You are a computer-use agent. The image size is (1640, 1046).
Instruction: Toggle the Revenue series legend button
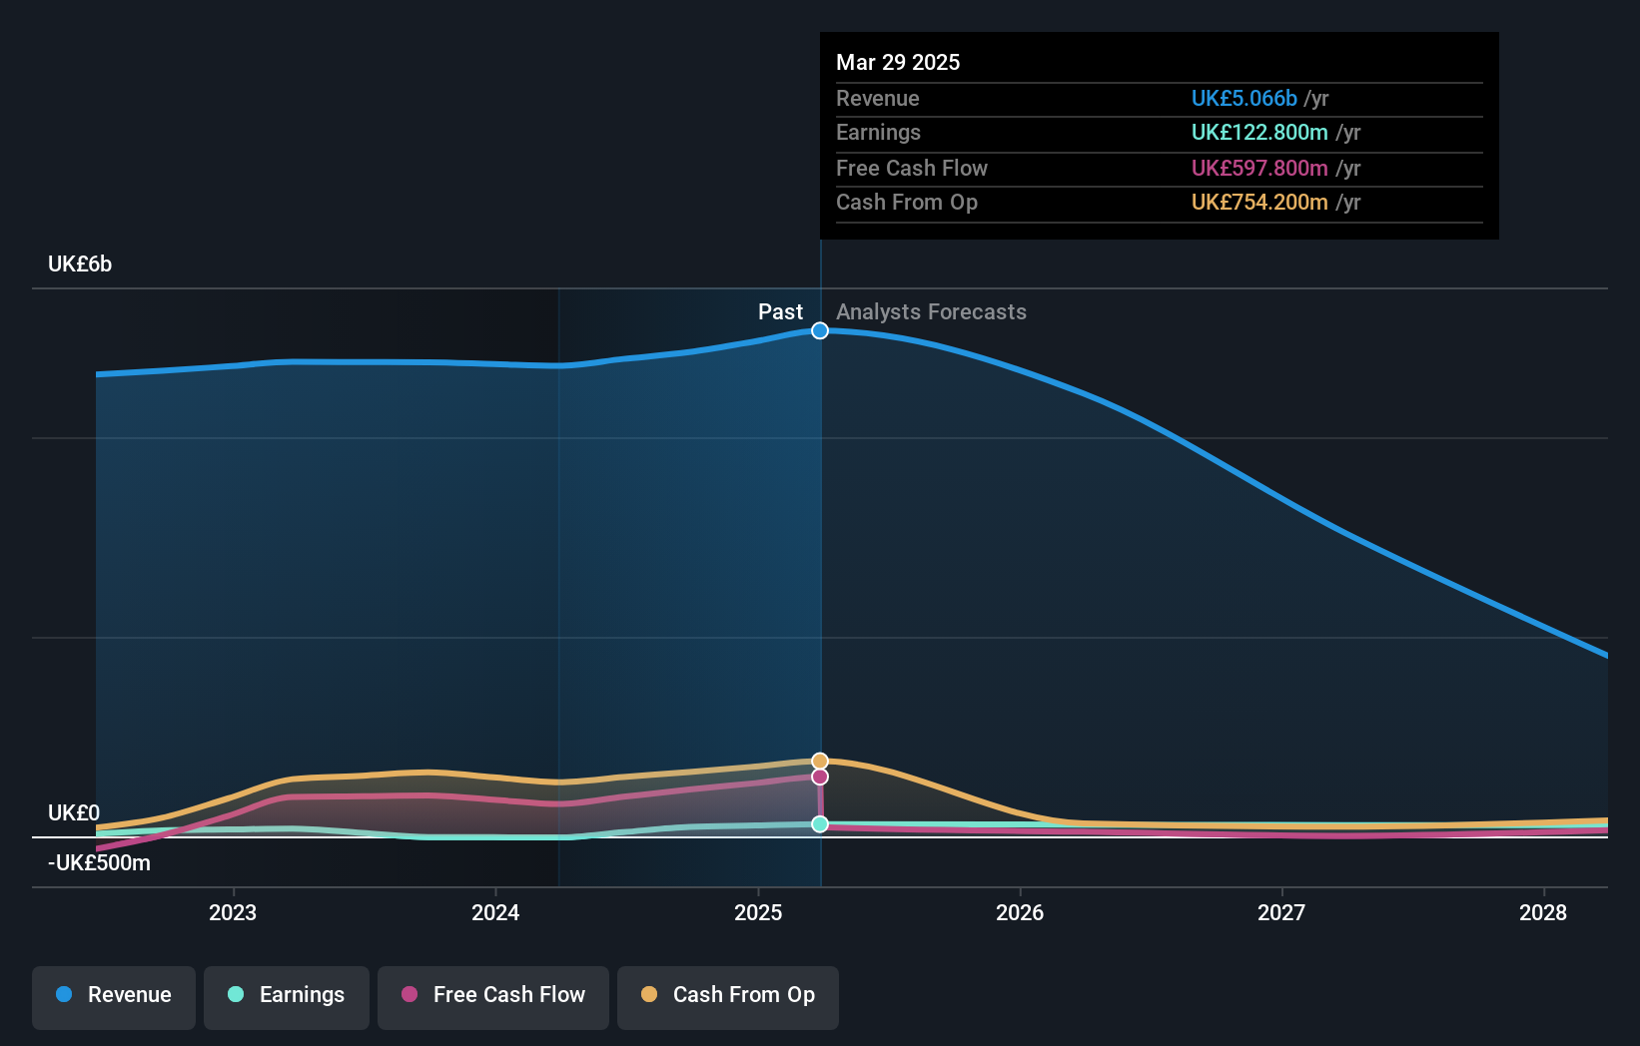pyautogui.click(x=114, y=997)
